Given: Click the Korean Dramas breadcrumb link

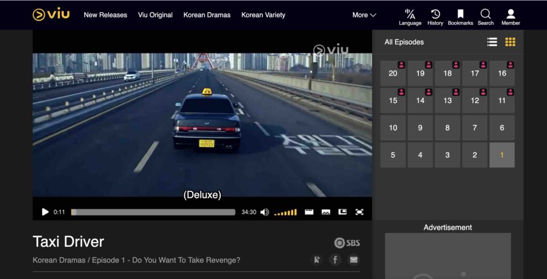Looking at the screenshot, I should coord(59,260).
